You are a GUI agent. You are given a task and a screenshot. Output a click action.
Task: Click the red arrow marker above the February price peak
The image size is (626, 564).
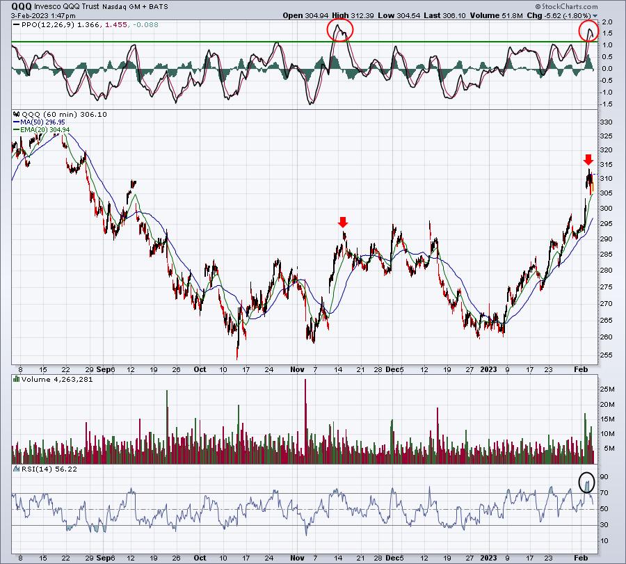coord(588,159)
